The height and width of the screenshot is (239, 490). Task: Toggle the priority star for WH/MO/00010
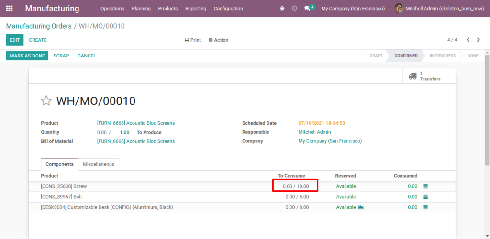[46, 101]
